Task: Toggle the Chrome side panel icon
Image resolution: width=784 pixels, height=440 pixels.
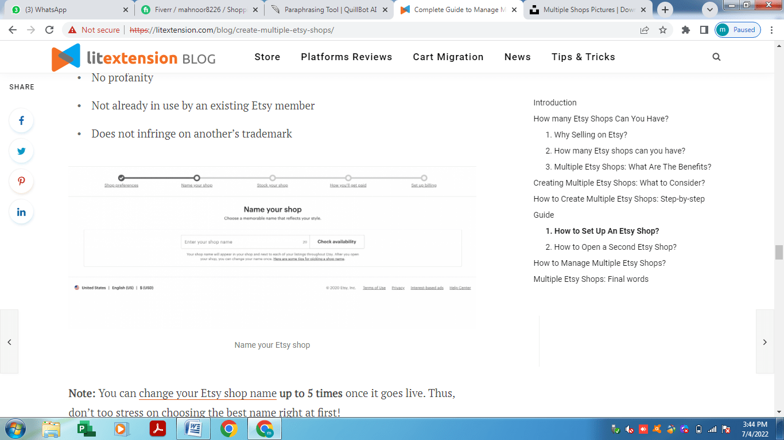Action: click(704, 30)
